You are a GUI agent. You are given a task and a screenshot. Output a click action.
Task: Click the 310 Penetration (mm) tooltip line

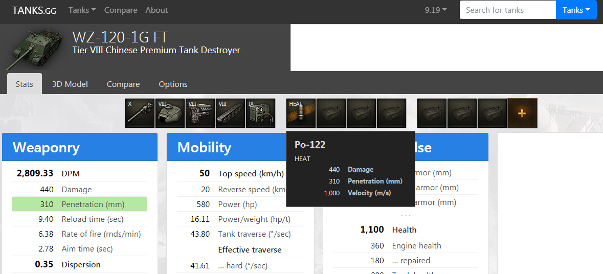point(365,181)
